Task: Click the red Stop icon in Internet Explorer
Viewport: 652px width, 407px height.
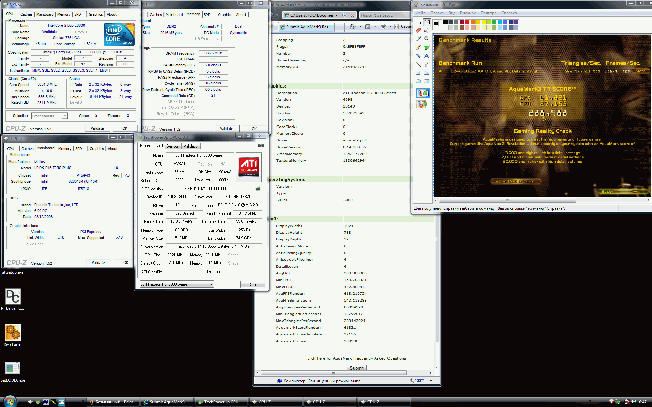Action: click(x=352, y=15)
